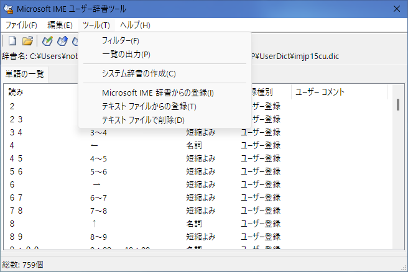Close the ツール(T) menu in menu bar
The height and width of the screenshot is (272, 408).
pyautogui.click(x=96, y=25)
